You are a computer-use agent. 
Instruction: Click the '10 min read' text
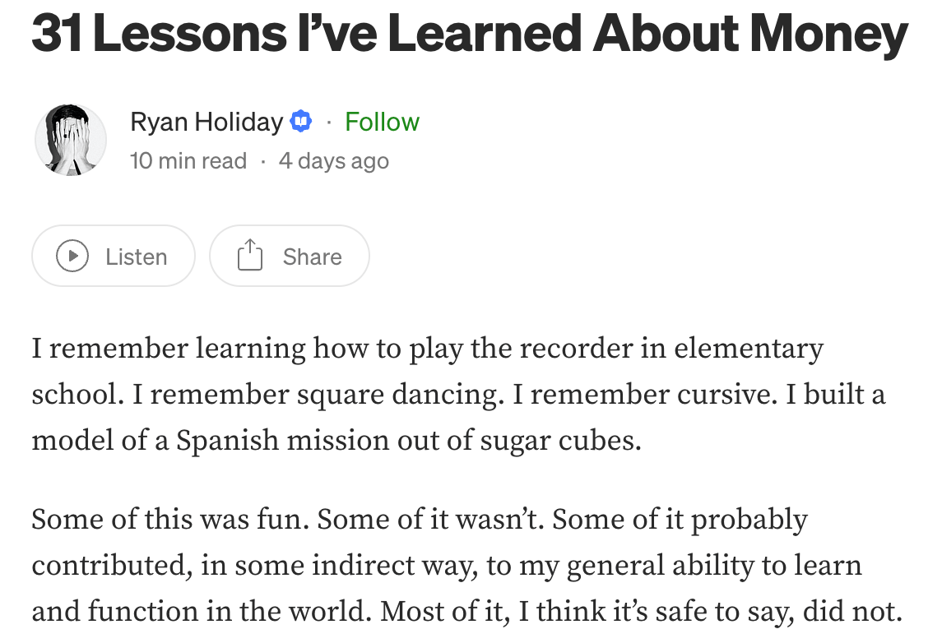188,160
